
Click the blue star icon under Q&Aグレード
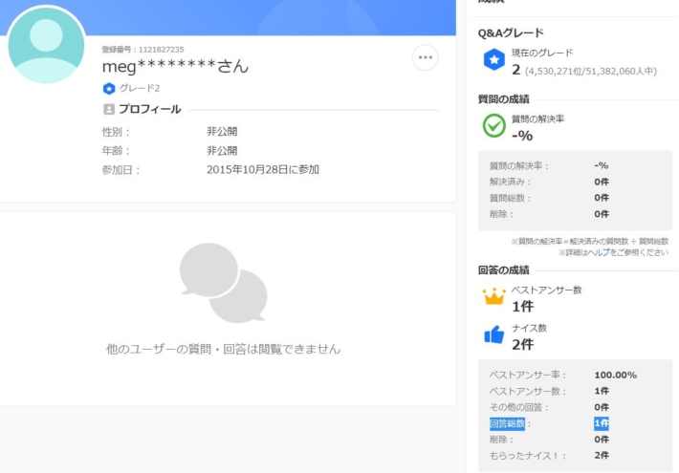[494, 59]
